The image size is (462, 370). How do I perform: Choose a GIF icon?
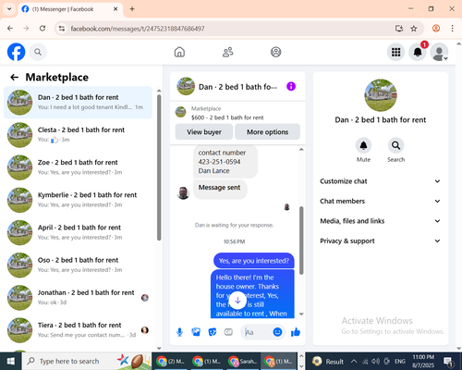click(x=228, y=332)
